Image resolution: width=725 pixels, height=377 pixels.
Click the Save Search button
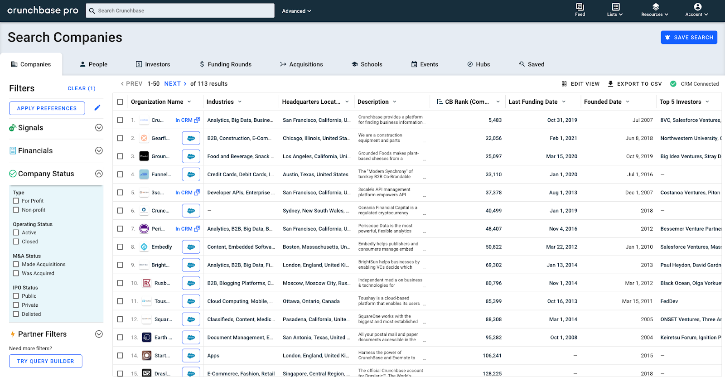point(689,38)
